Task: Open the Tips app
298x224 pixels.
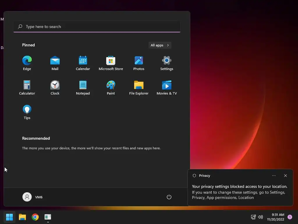Action: pyautogui.click(x=27, y=112)
